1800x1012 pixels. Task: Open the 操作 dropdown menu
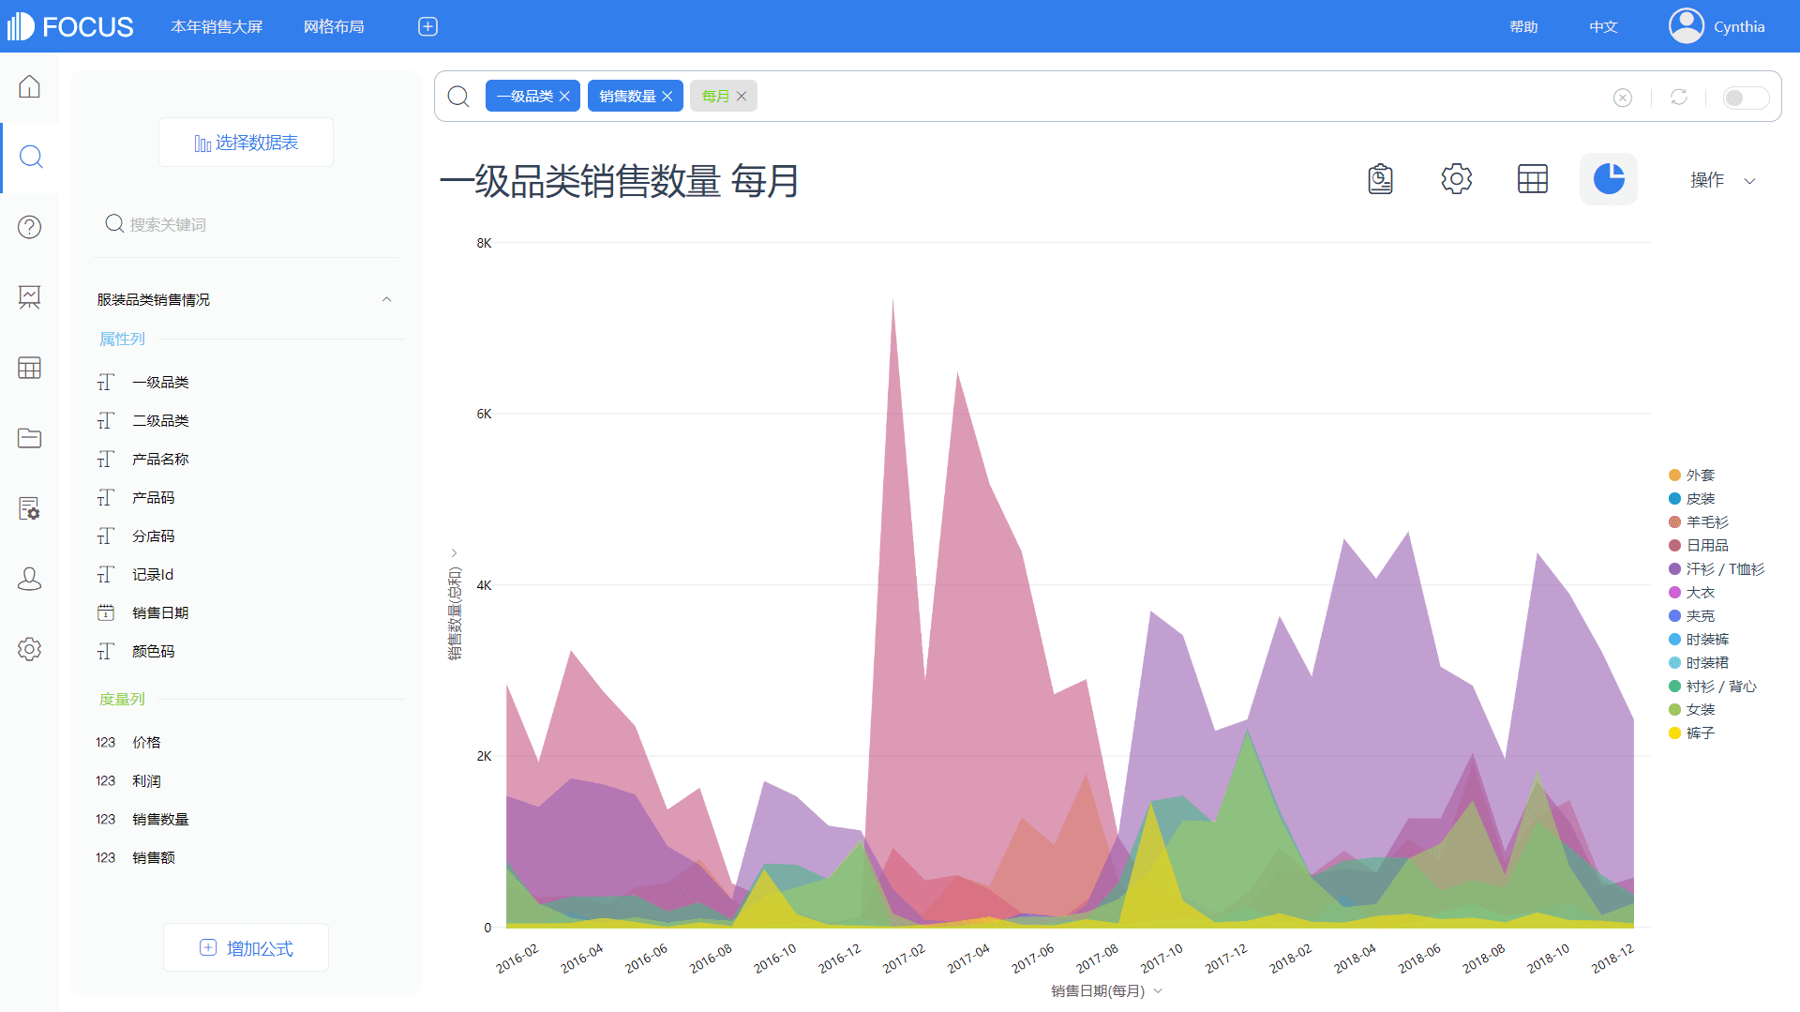[x=1722, y=180]
